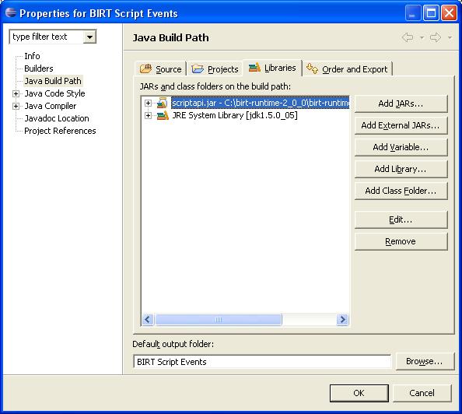Image resolution: width=462 pixels, height=414 pixels.
Task: Select Java Compiler in the tree
Action: coord(51,106)
